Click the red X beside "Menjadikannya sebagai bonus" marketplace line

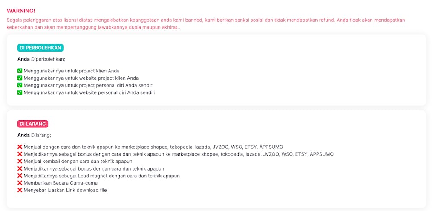click(x=20, y=154)
